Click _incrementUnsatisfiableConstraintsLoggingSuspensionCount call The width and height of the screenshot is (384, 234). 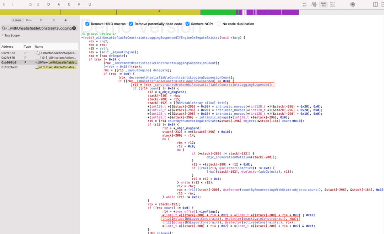165,63
